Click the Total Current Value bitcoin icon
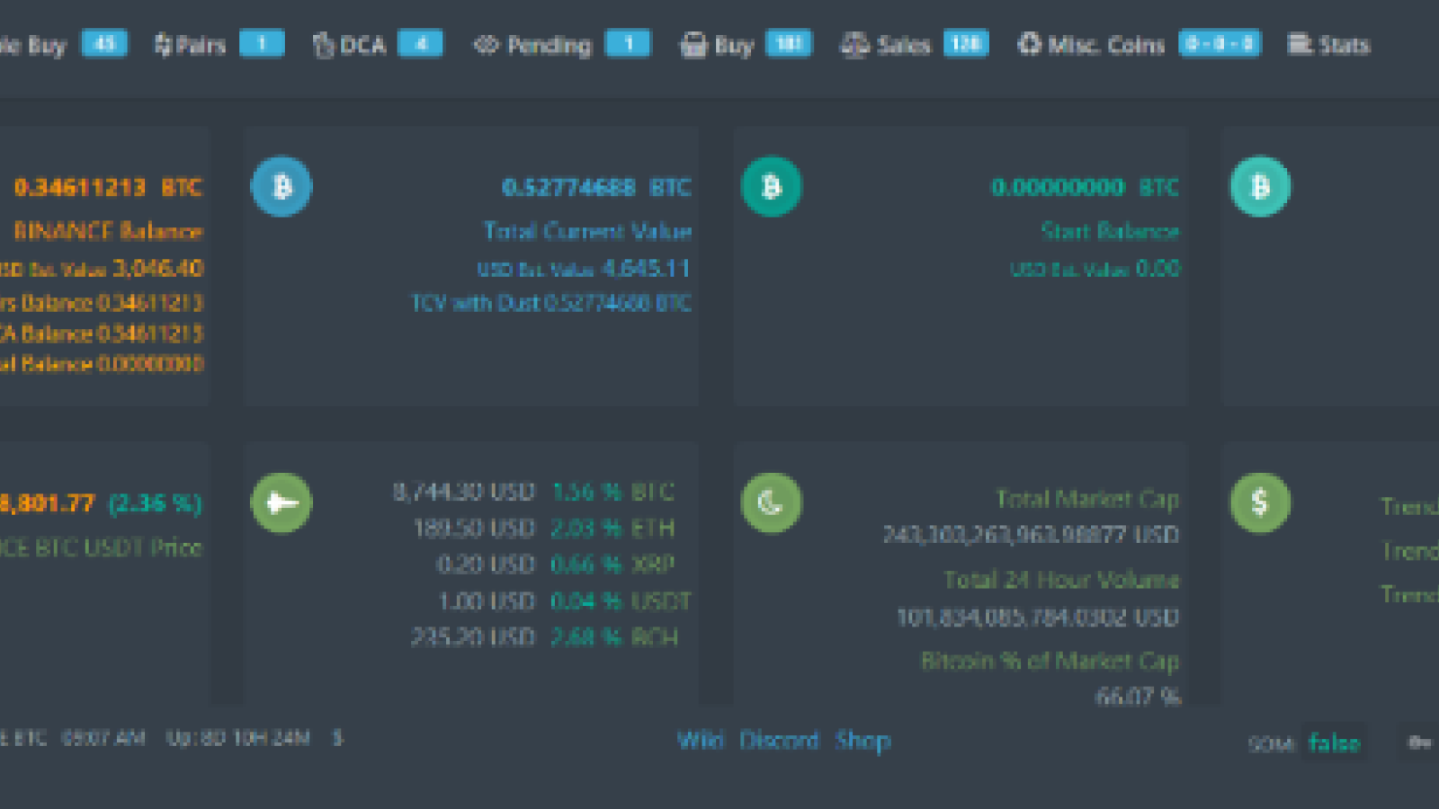The height and width of the screenshot is (809, 1439). 282,187
